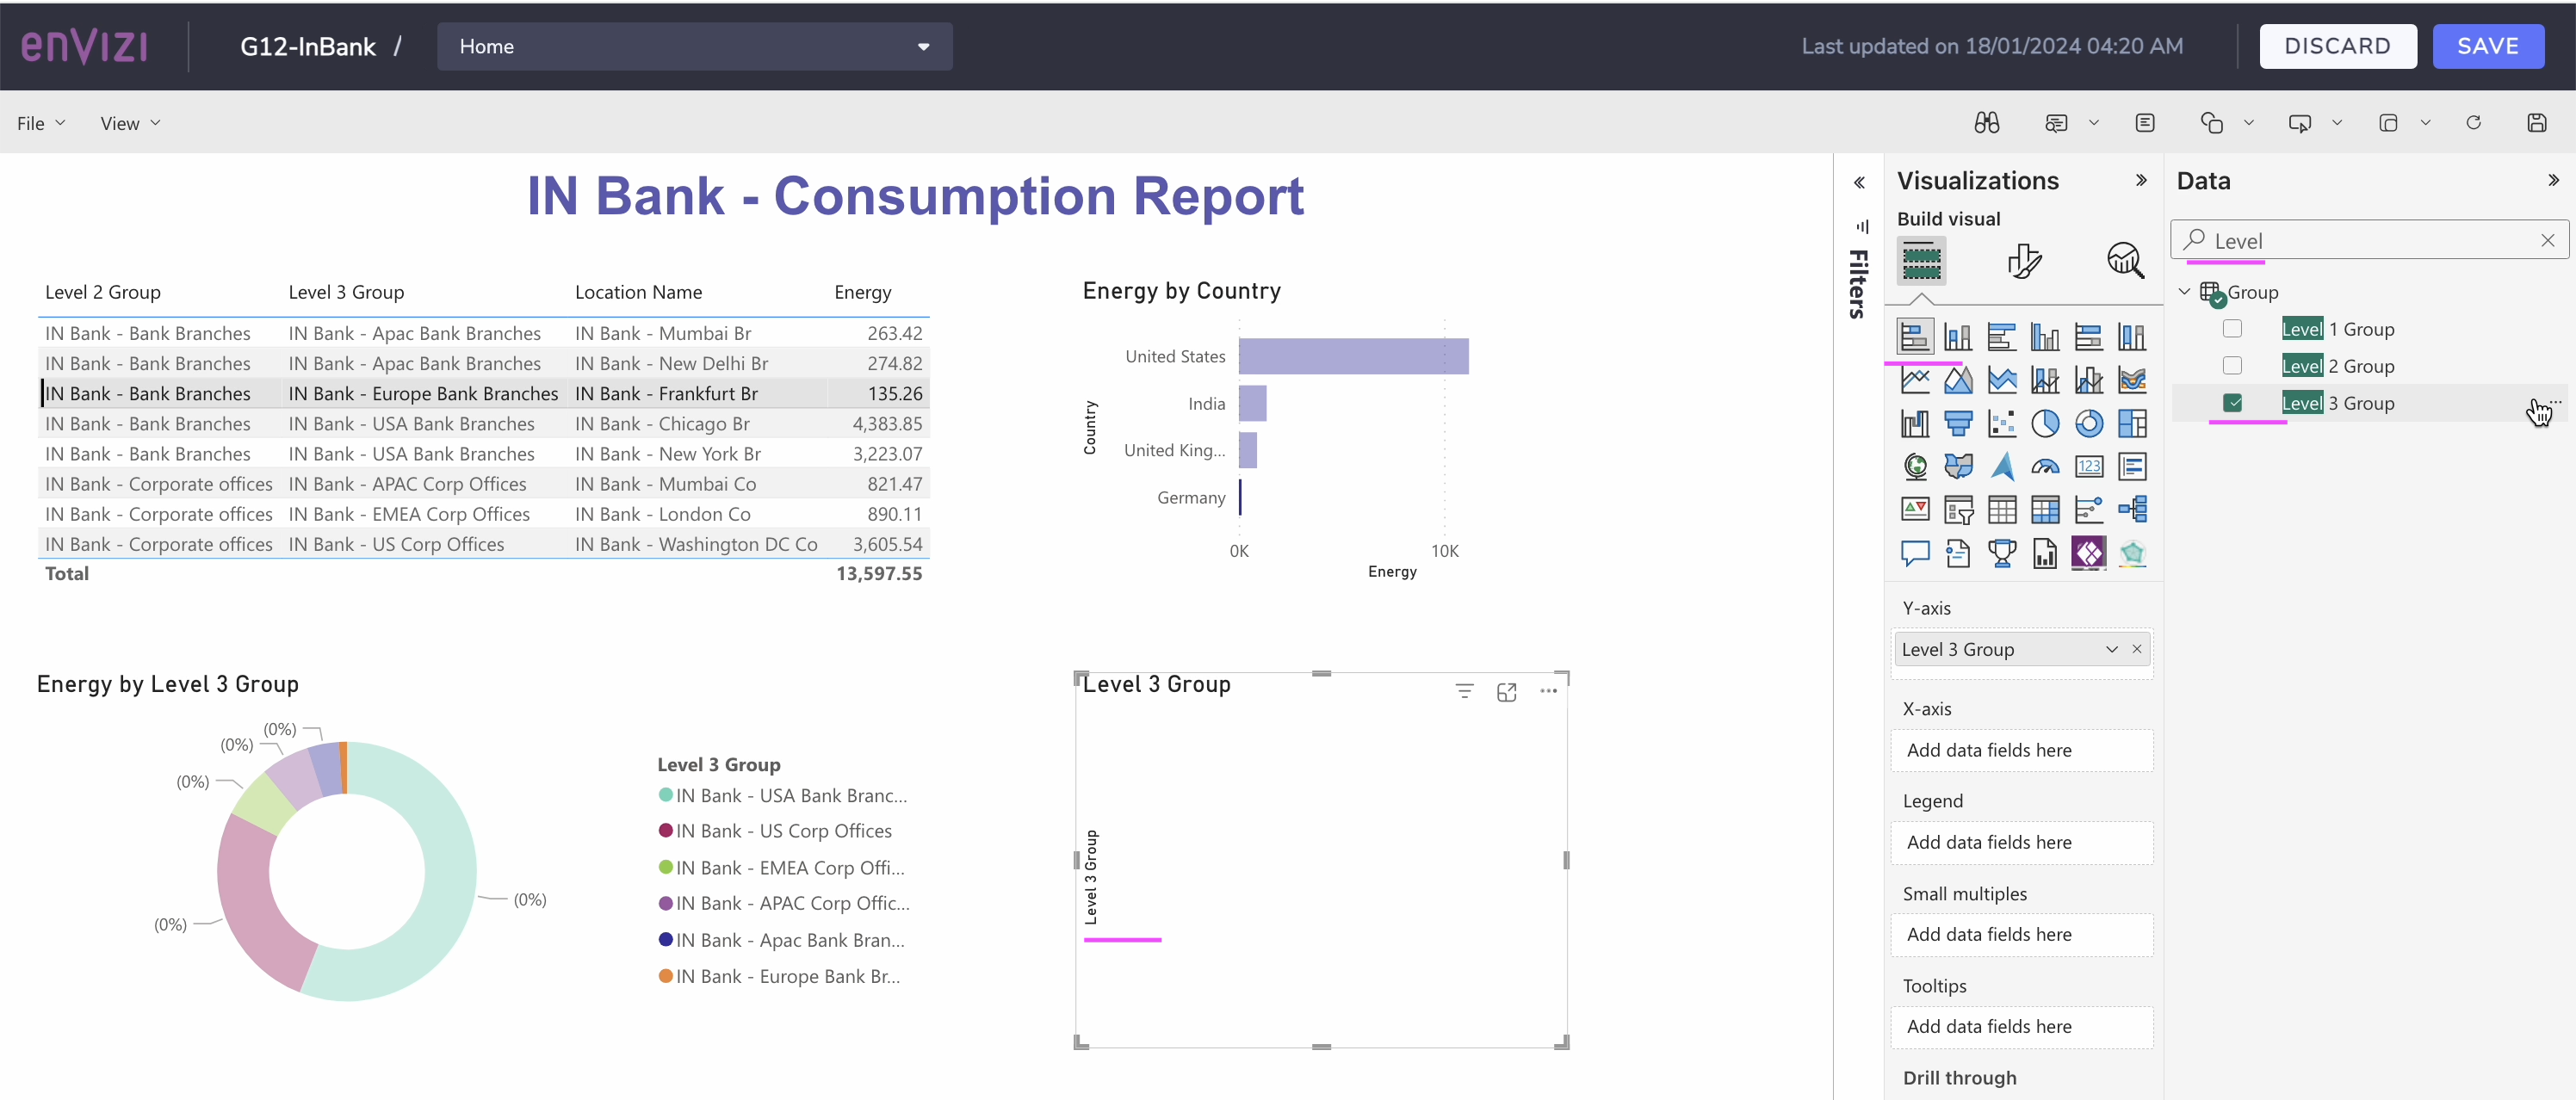Select the Gauge visualization icon
Screen dimensions: 2576x1100
click(x=2046, y=466)
